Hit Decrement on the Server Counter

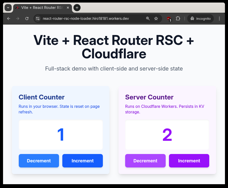145,161
